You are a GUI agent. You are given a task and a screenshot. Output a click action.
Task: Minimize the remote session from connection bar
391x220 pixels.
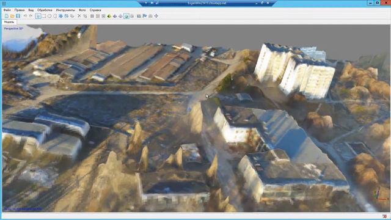[x=257, y=3]
